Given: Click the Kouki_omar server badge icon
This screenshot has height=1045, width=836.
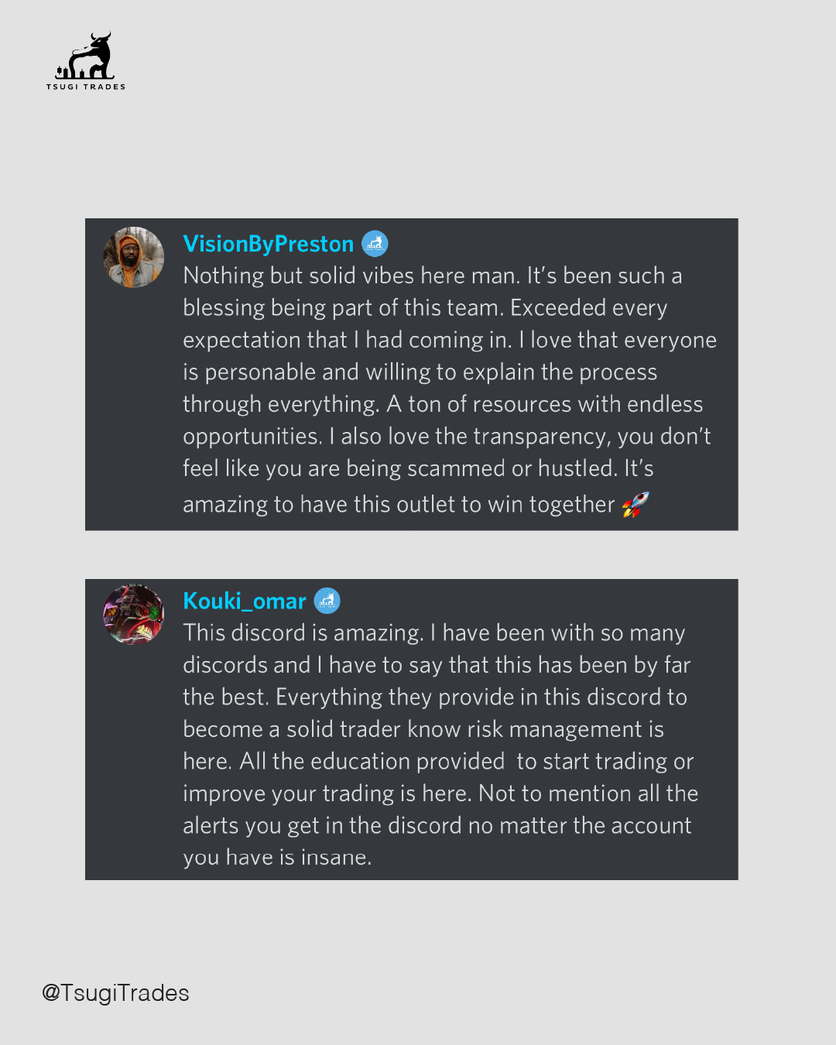Looking at the screenshot, I should coord(327,601).
